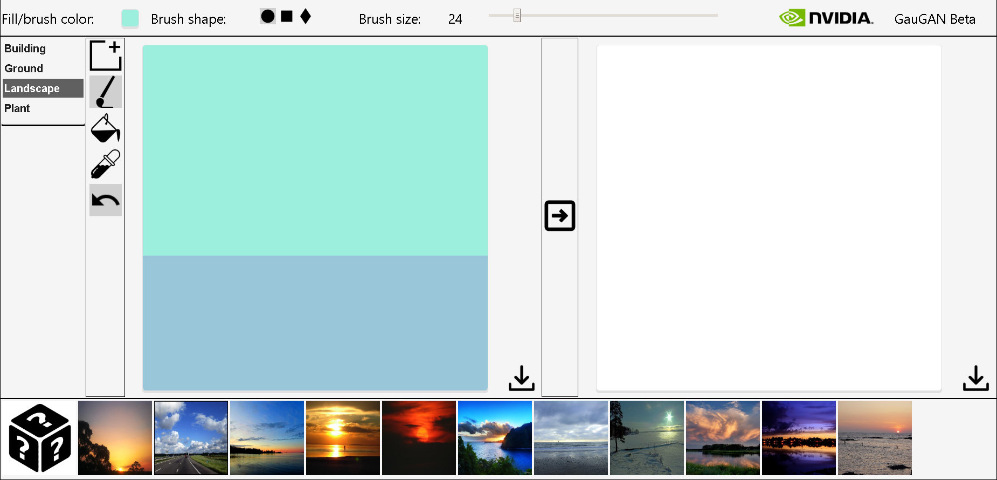Image resolution: width=997 pixels, height=480 pixels.
Task: Select the paintbrush tool
Action: 106,92
